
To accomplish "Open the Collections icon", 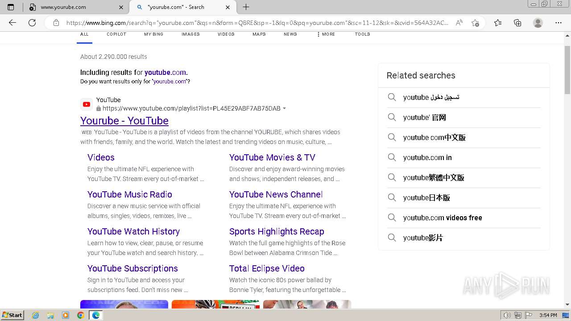I will point(517,23).
